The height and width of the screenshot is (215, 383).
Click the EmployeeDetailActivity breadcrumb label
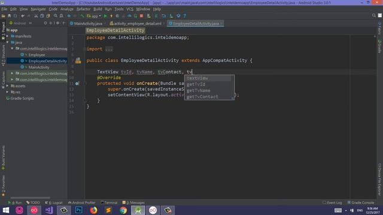115,30
